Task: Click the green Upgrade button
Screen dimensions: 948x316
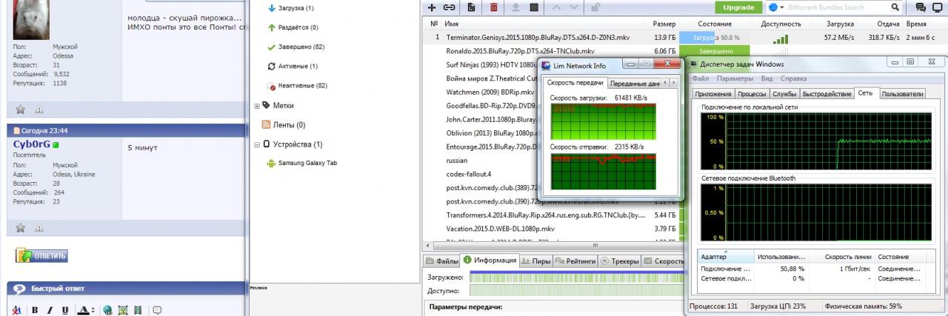Action: 738,7
